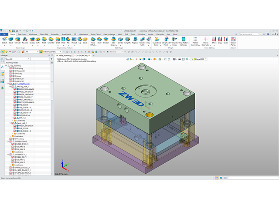This screenshot has width=279, height=209.
Task: Switch to the Free Form ribbon tab
Action: pyautogui.click(x=22, y=34)
